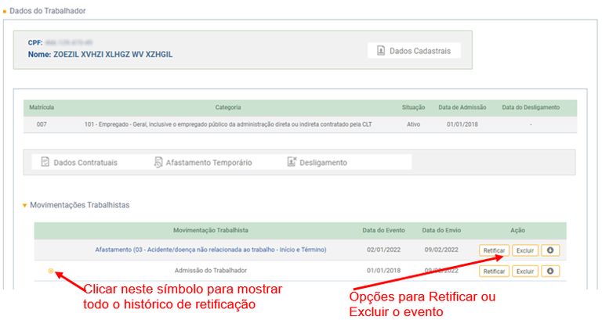Click Admissão do Trabalhador row text
This screenshot has width=602, height=320.
(x=211, y=270)
